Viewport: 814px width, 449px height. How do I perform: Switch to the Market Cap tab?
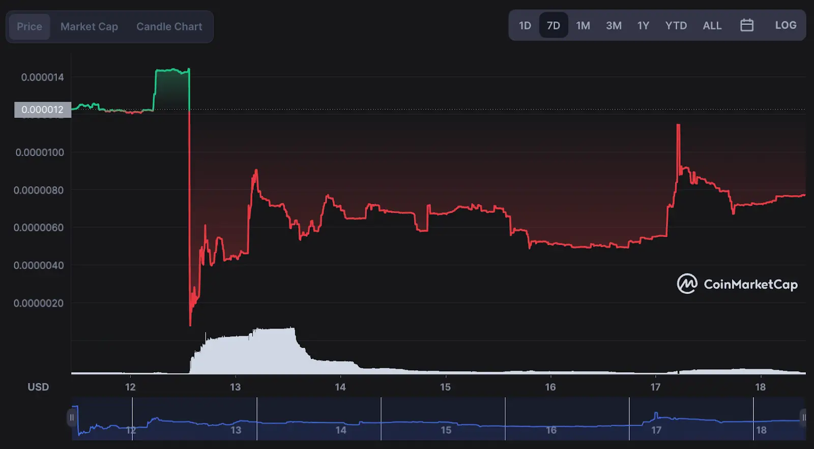coord(89,26)
